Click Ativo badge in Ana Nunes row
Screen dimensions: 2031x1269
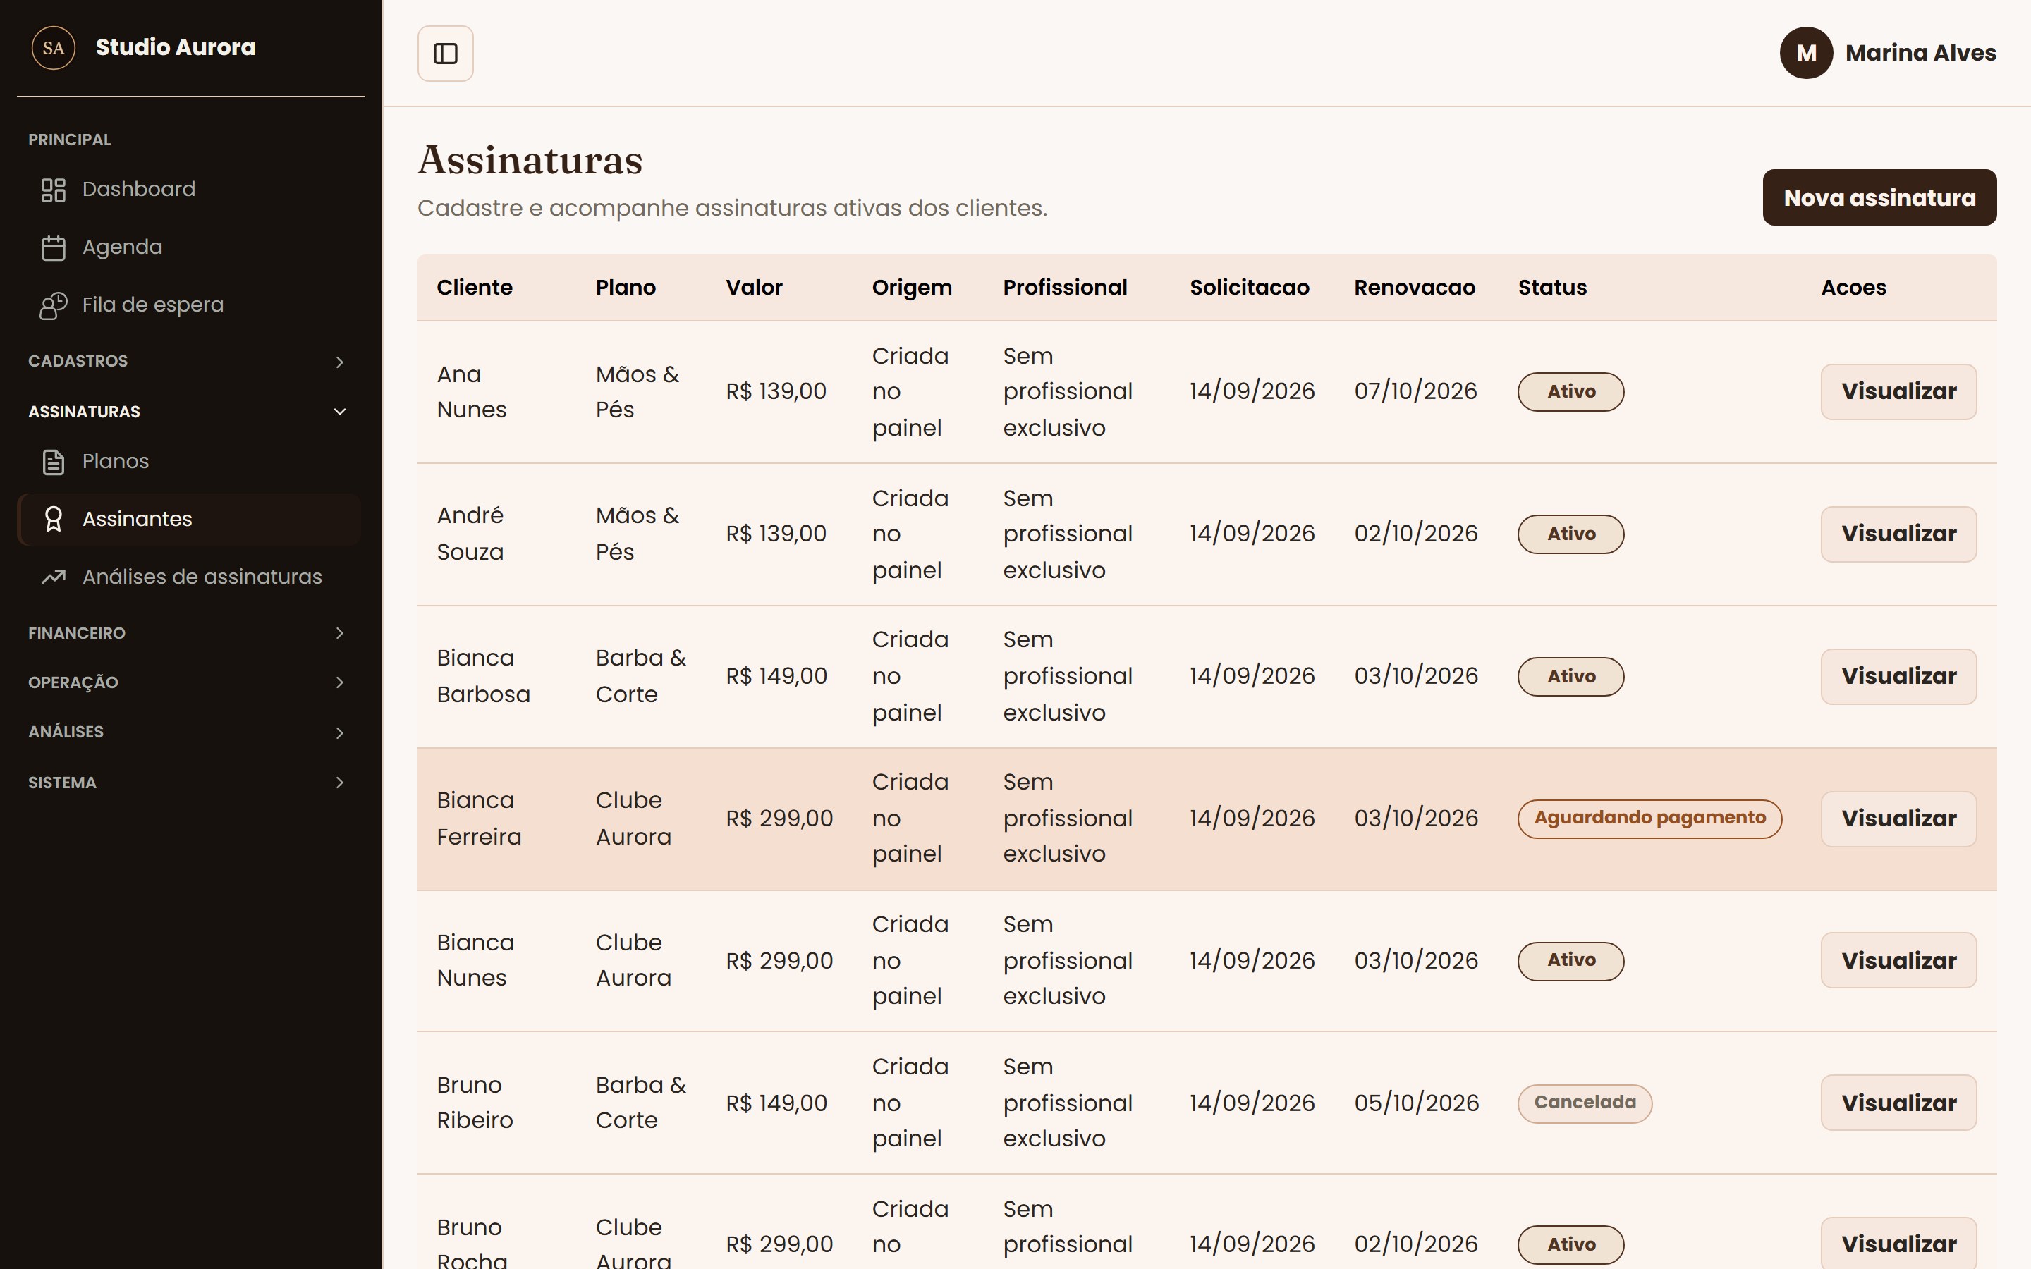click(1570, 392)
